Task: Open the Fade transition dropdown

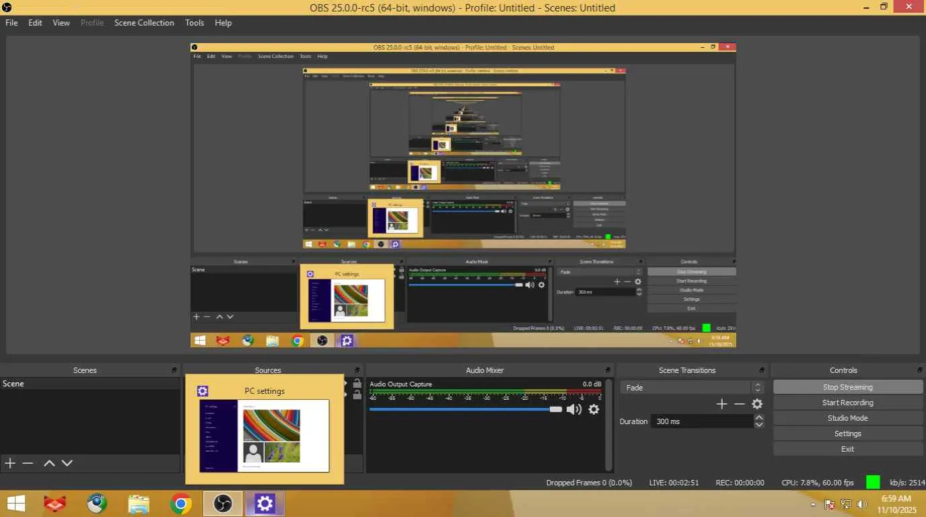Action: [x=692, y=388]
